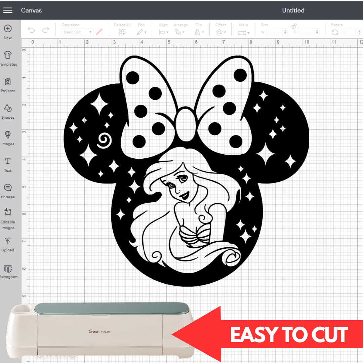
Task: Click the Undo arrow
Action: (31, 30)
